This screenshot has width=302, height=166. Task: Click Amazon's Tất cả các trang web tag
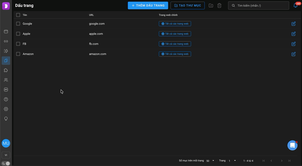pos(175,54)
